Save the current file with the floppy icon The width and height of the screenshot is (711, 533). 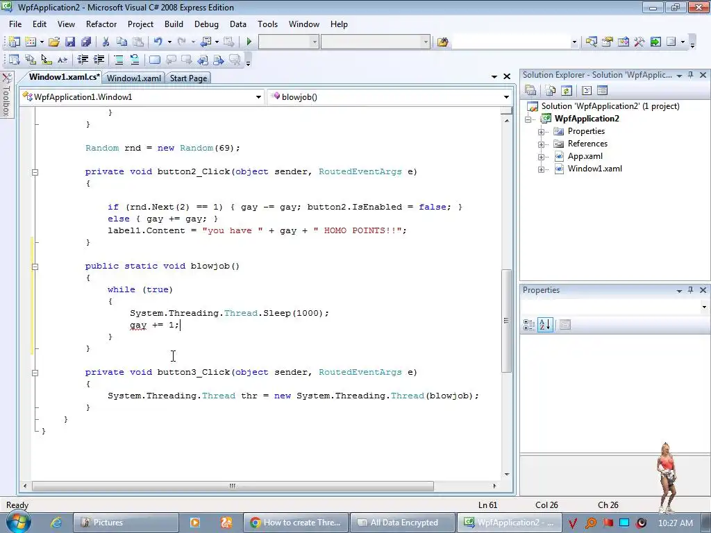pyautogui.click(x=70, y=42)
